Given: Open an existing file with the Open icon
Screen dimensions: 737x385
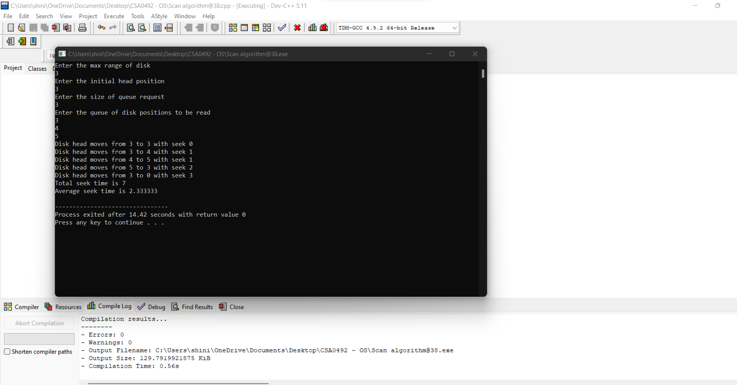Looking at the screenshot, I should click(21, 27).
